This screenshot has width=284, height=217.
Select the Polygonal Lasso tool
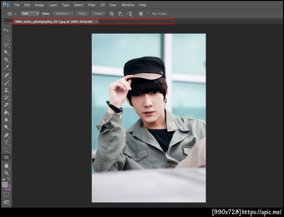(6, 45)
